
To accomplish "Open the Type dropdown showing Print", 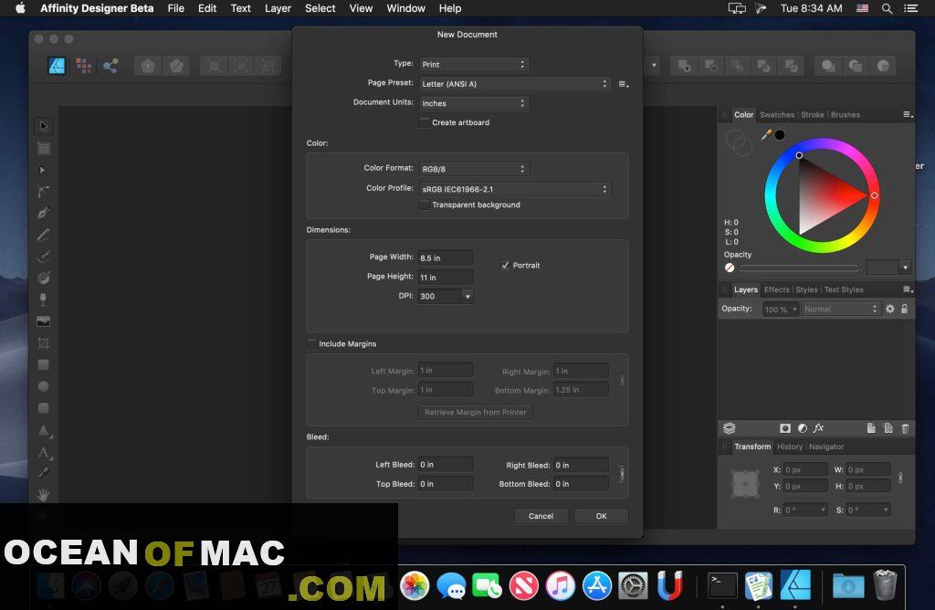I will tap(474, 65).
